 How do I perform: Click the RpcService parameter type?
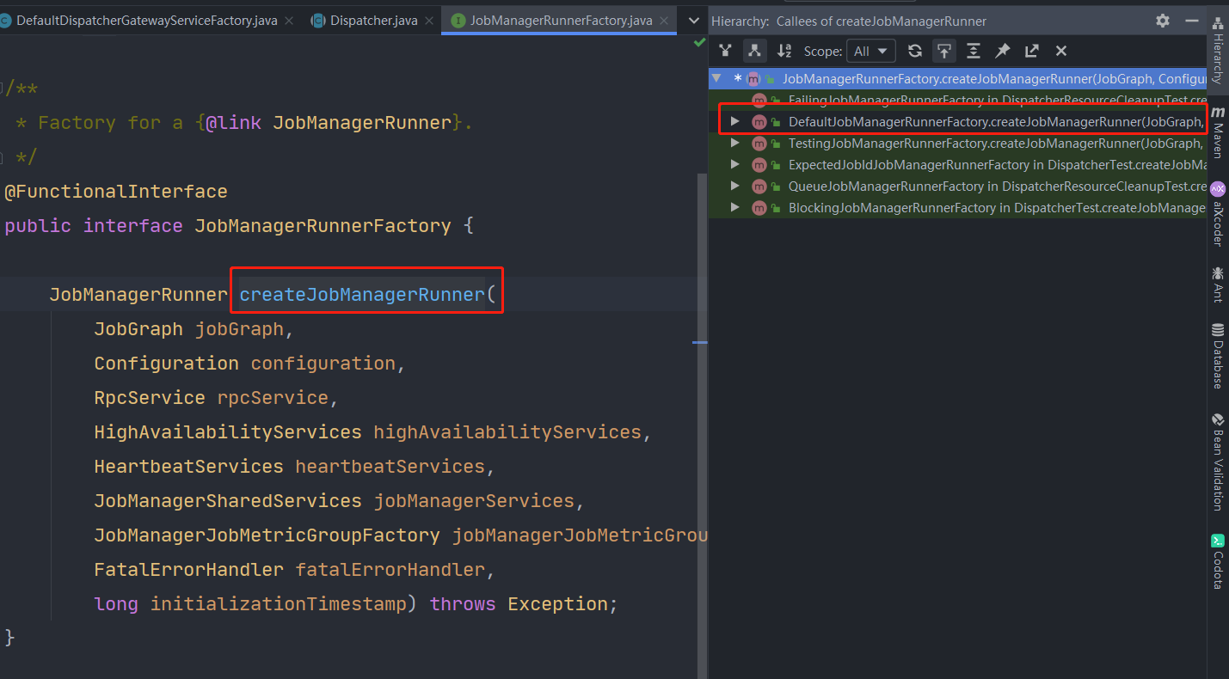tap(150, 397)
